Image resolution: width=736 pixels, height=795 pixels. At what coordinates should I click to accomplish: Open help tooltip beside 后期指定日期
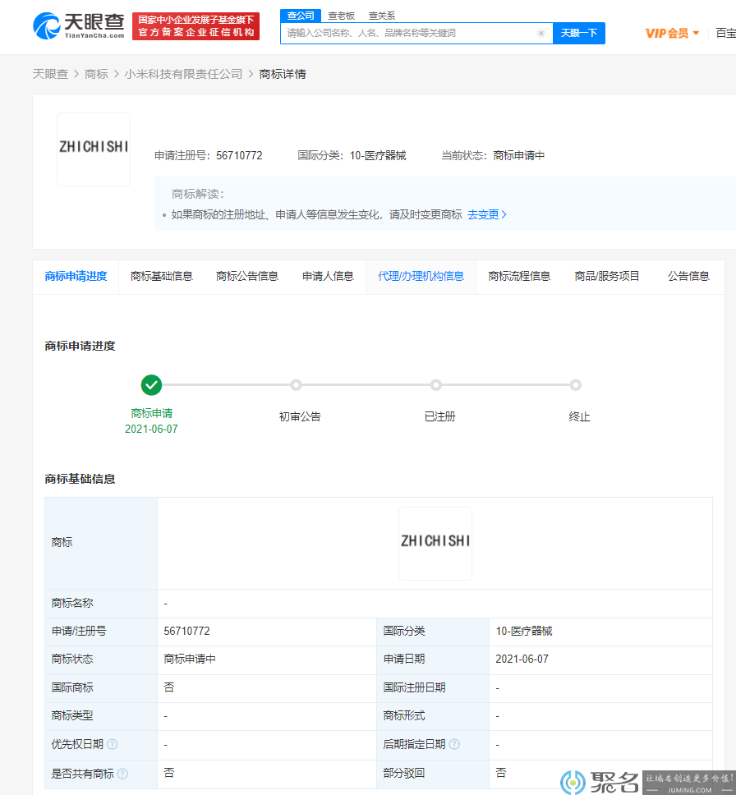coord(456,744)
